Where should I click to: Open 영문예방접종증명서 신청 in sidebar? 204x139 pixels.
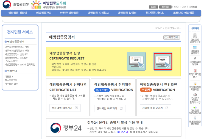coord(17,51)
